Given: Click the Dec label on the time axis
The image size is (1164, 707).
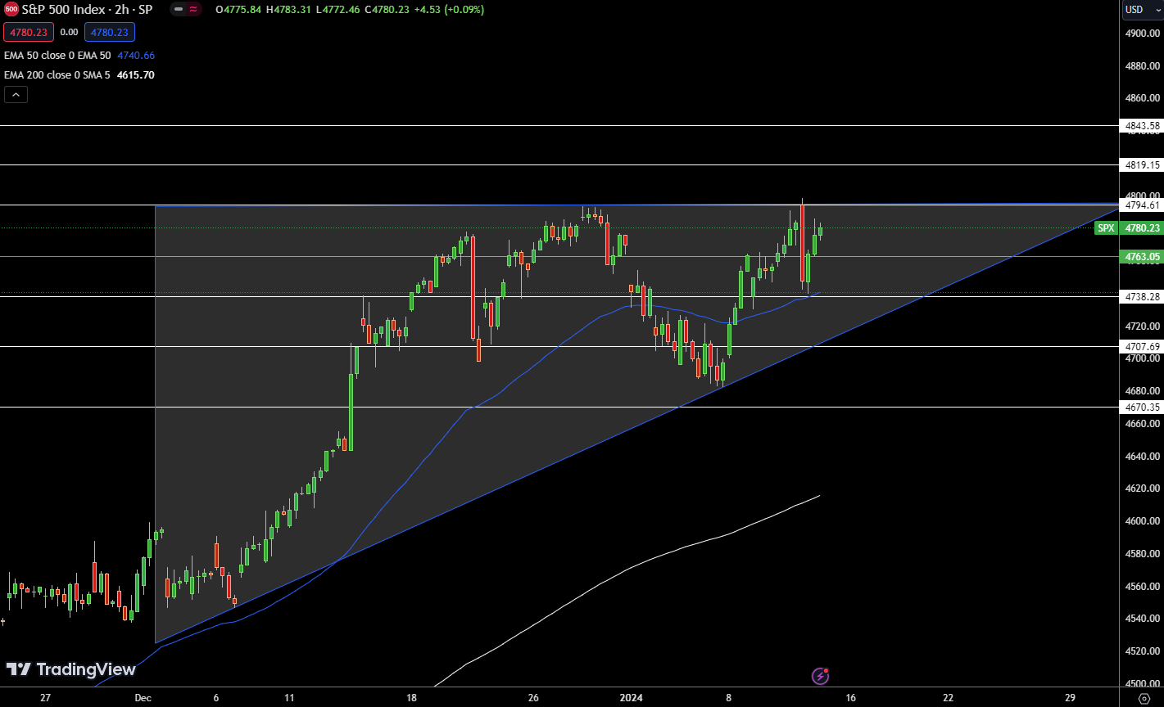Looking at the screenshot, I should (143, 698).
